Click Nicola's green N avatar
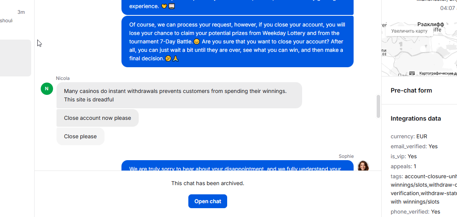This screenshot has width=457, height=217. [47, 89]
